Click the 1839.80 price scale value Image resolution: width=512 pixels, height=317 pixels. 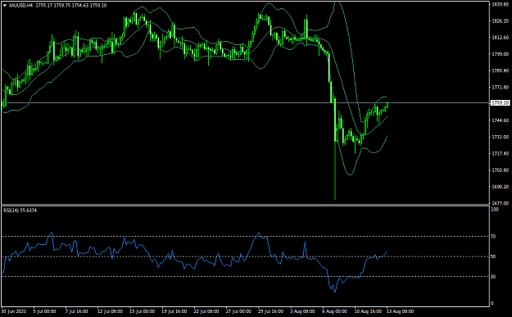501,4
